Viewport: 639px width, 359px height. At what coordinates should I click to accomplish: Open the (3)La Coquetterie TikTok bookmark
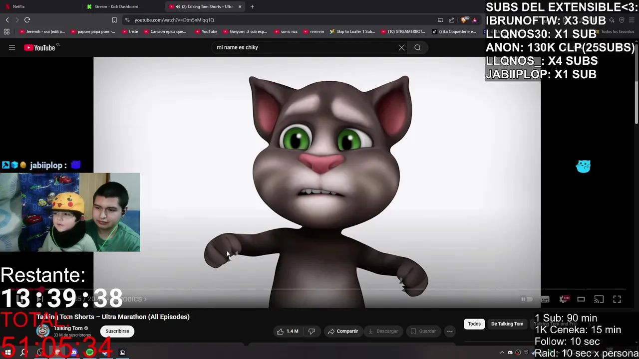454,31
